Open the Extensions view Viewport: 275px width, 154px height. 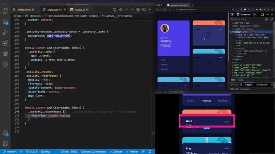click(x=5, y=43)
